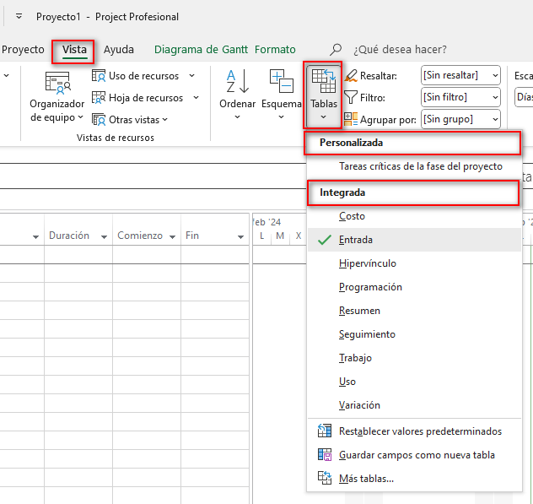The height and width of the screenshot is (504, 533).
Task: Choose Costo table from menu
Action: (352, 216)
